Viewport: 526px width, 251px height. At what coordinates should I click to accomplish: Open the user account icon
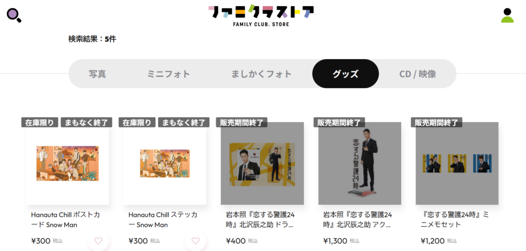(x=507, y=15)
